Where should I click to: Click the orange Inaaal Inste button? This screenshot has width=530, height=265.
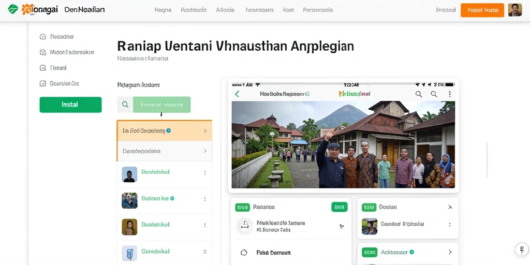coord(482,10)
